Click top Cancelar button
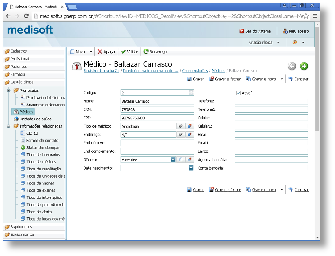 point(298,79)
